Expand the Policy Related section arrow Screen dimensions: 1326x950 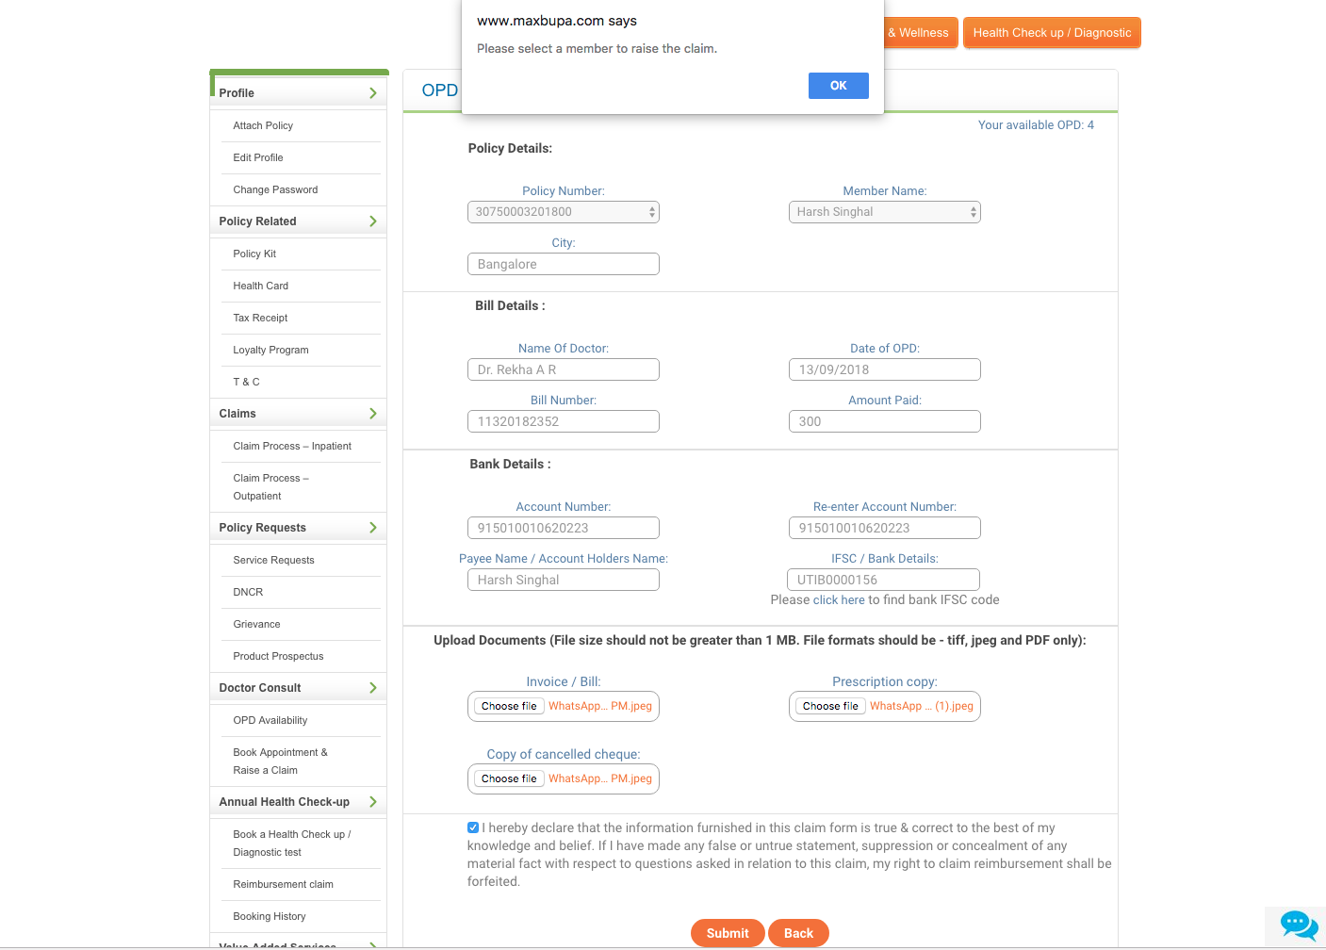pyautogui.click(x=373, y=221)
